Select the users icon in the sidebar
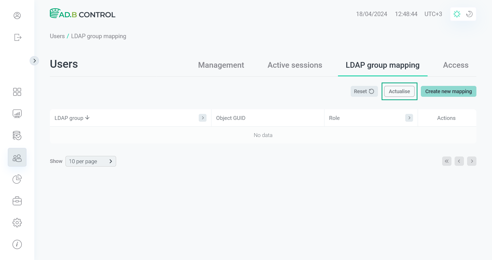This screenshot has height=260, width=492. tap(17, 157)
